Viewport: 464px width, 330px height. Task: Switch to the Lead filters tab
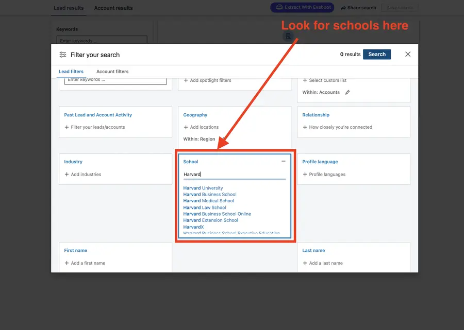[71, 72]
